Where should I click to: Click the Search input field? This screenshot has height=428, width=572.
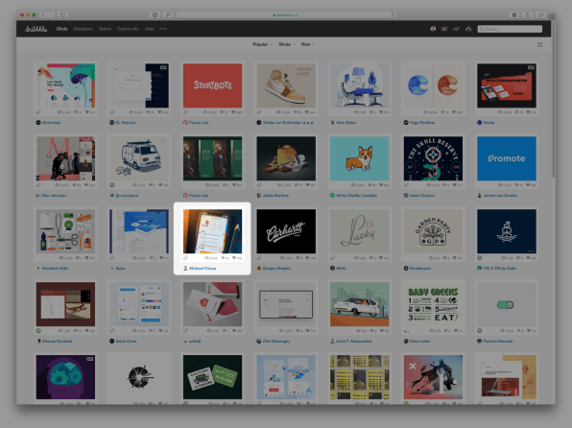pyautogui.click(x=510, y=29)
